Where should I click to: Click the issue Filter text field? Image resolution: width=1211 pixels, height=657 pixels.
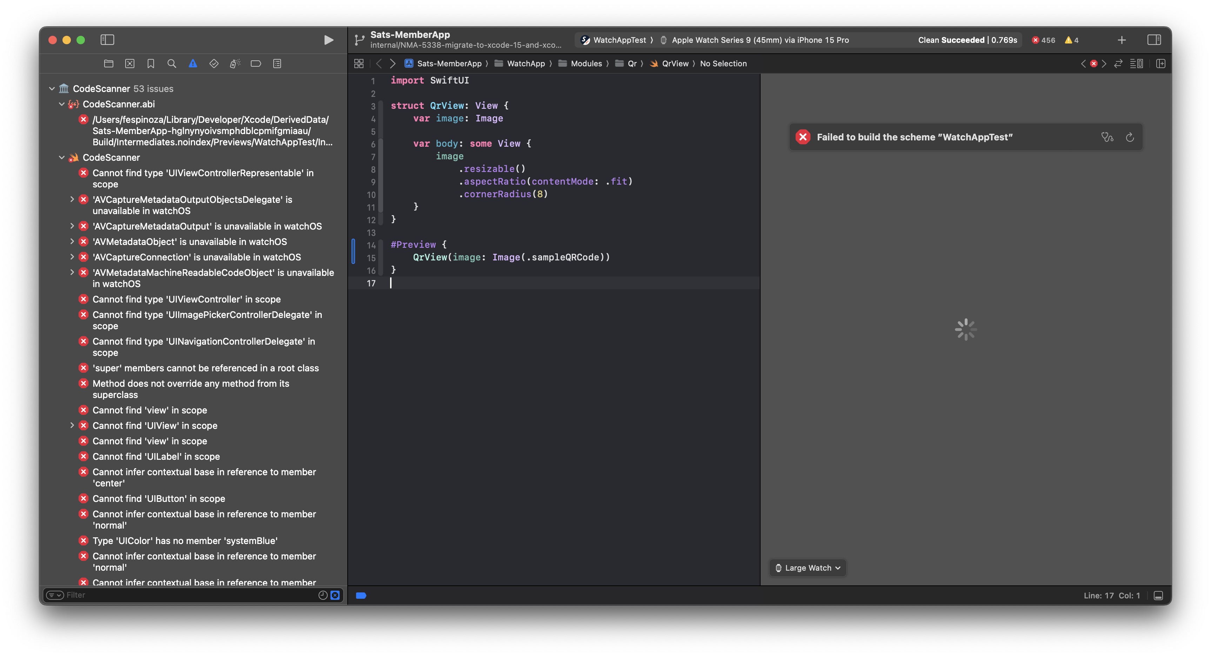coord(188,595)
